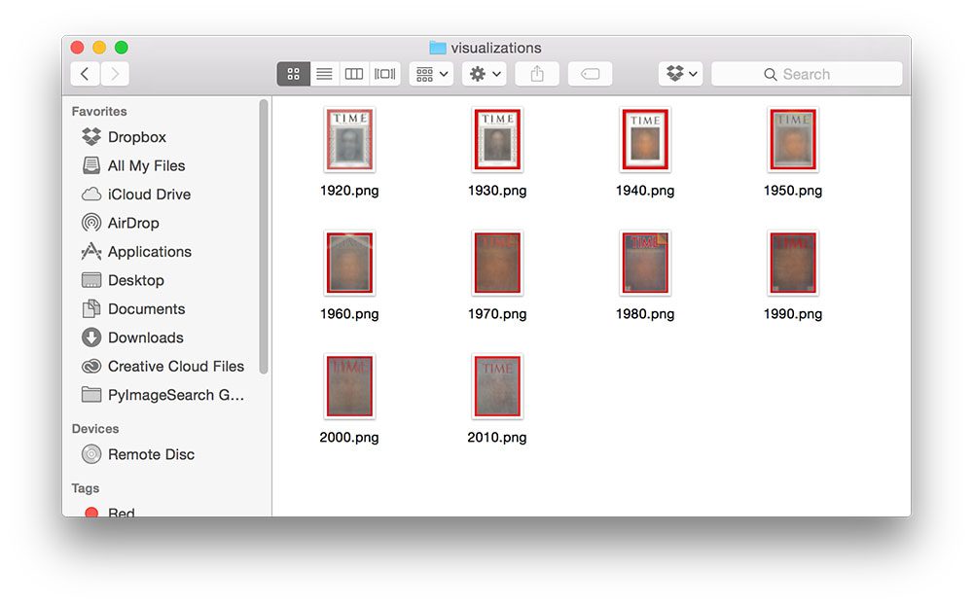Expand the Dropbox toolbar dropdown
973x605 pixels.
tap(680, 74)
